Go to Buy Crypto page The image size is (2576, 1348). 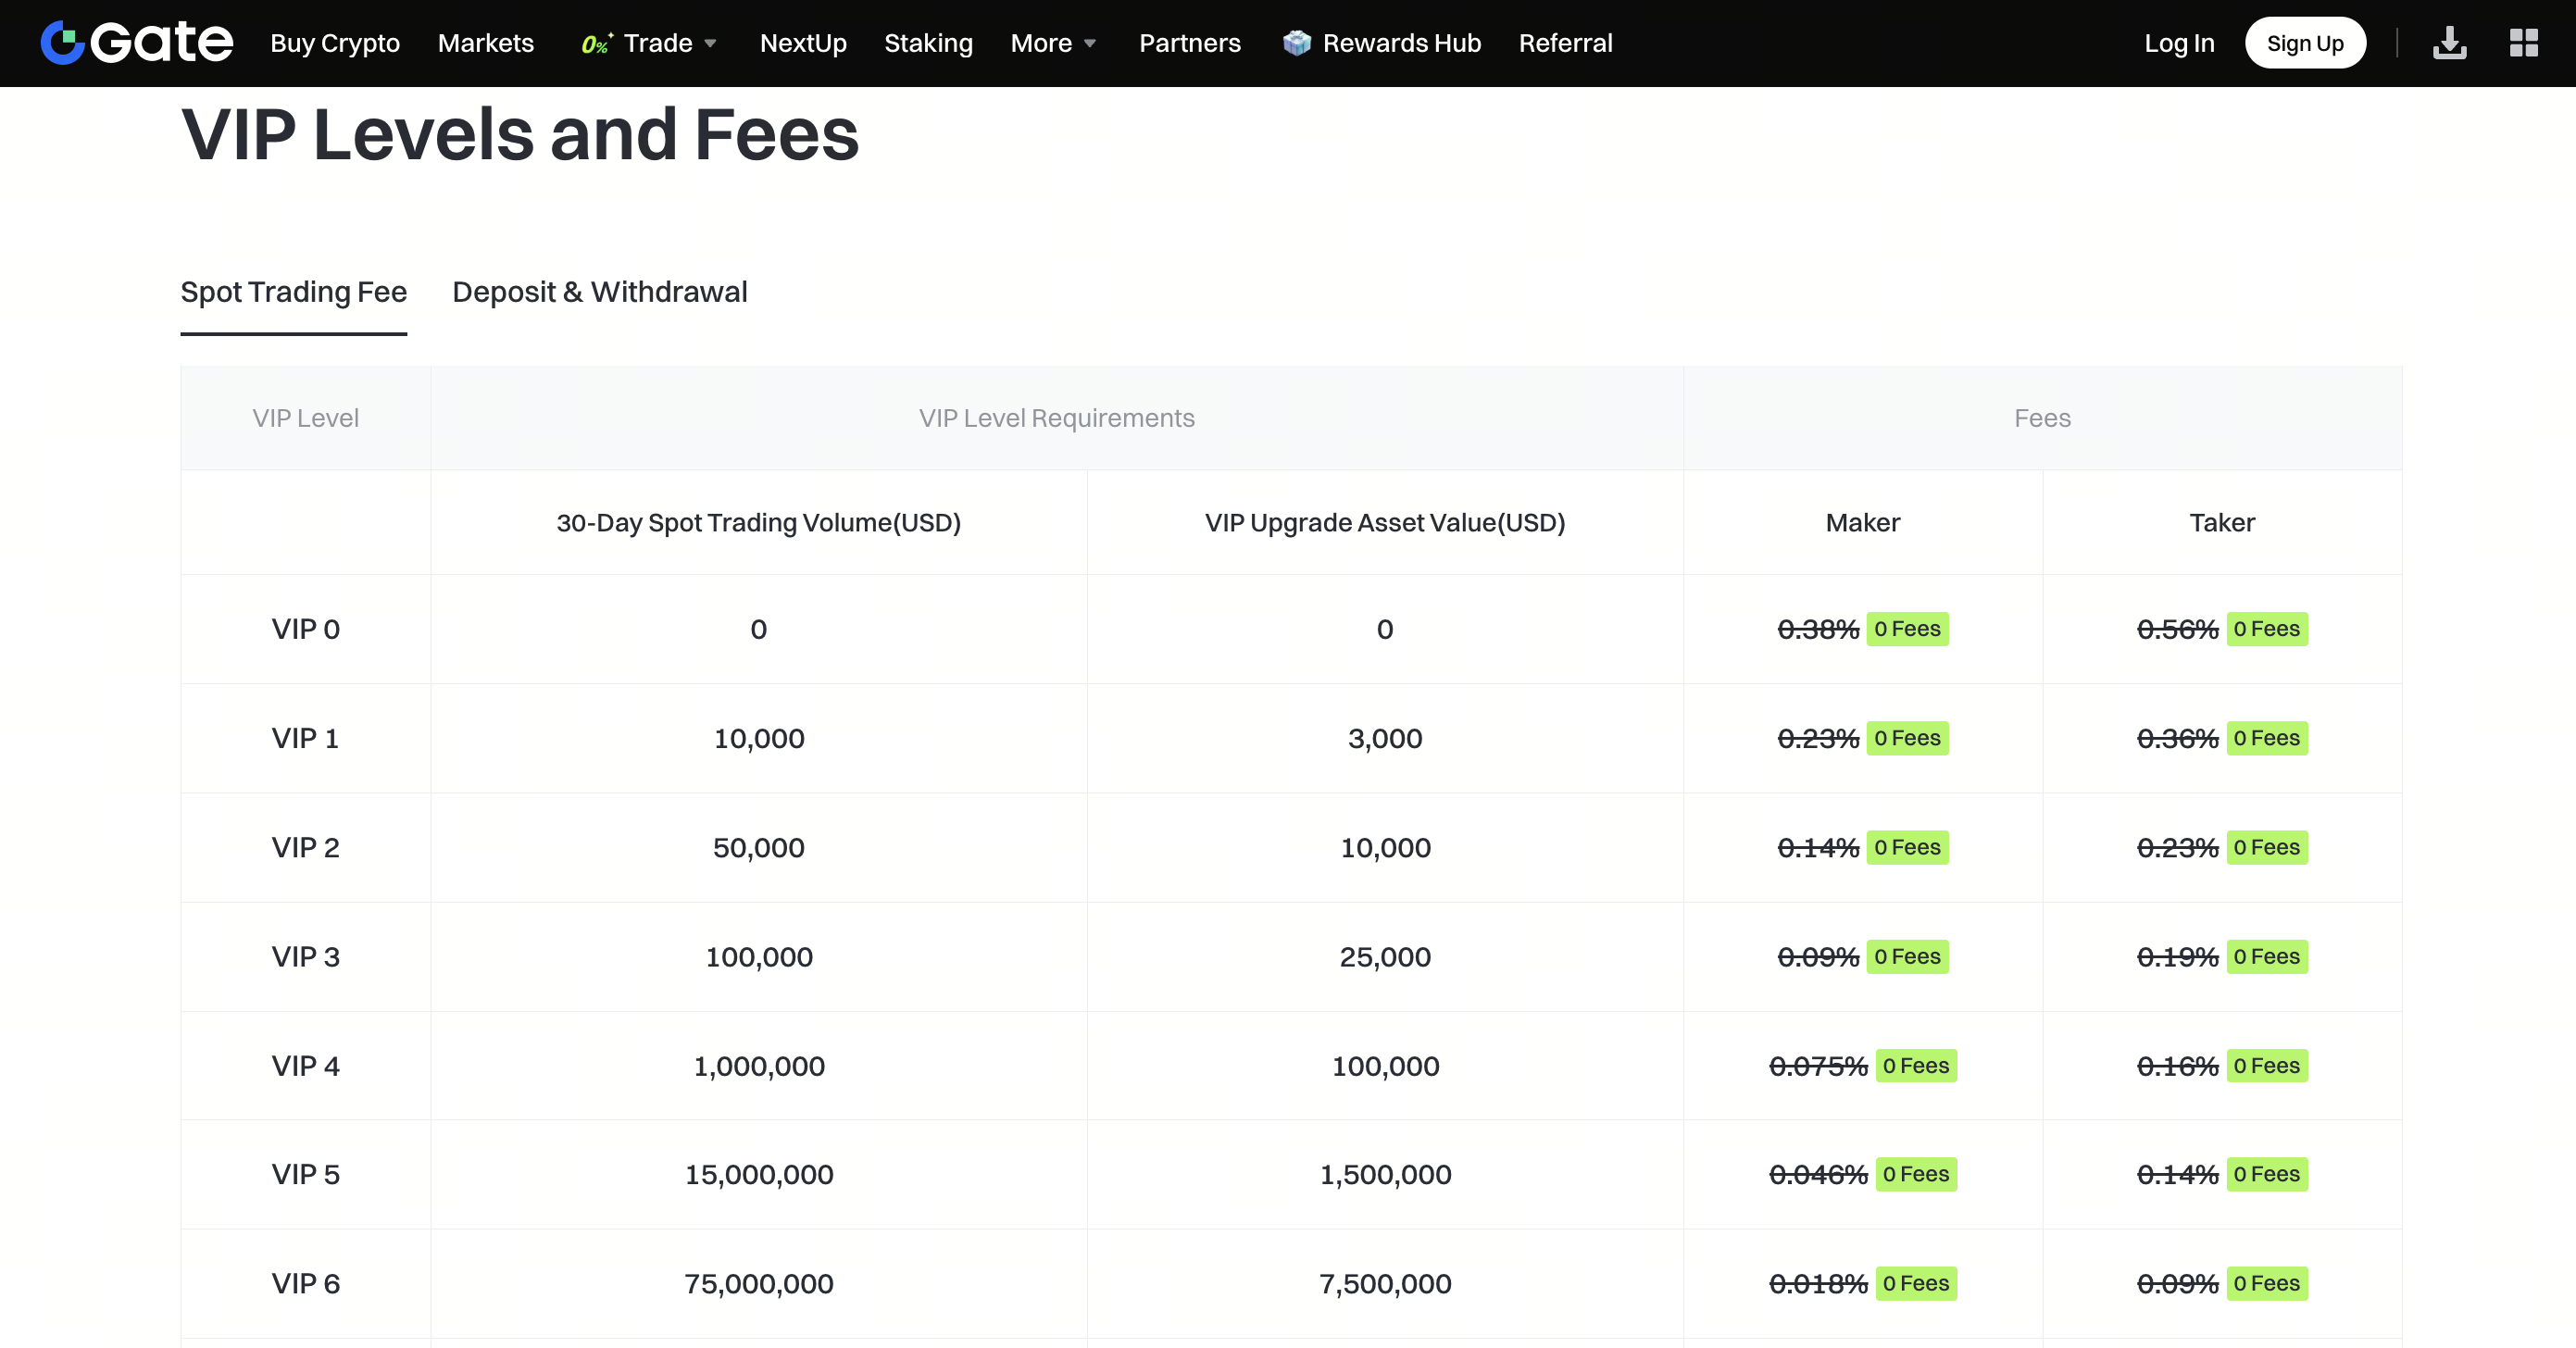[335, 43]
